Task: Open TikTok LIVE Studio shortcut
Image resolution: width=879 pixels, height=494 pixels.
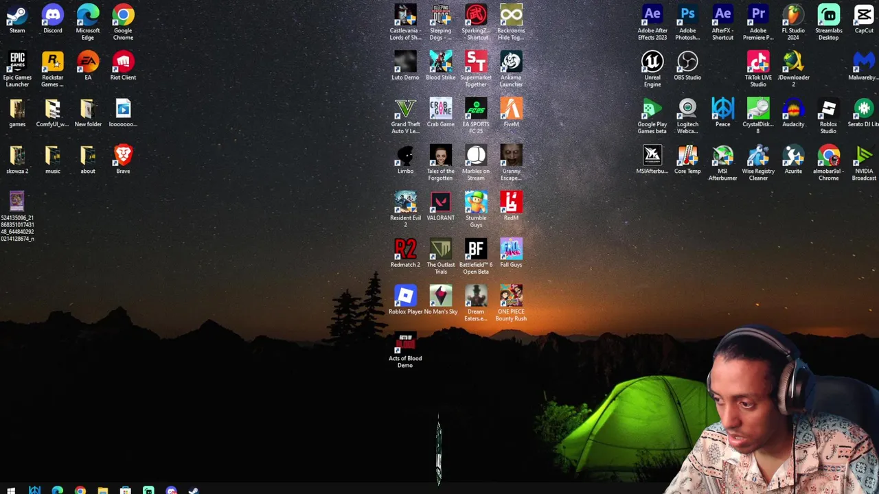Action: click(x=758, y=62)
